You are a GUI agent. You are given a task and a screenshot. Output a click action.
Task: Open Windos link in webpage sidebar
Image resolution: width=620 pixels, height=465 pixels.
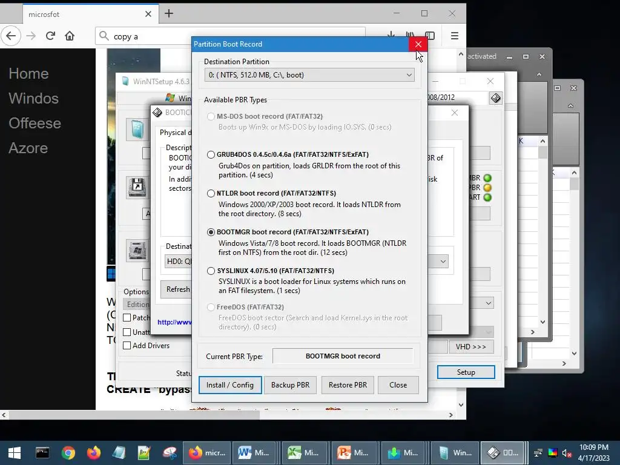tap(34, 99)
